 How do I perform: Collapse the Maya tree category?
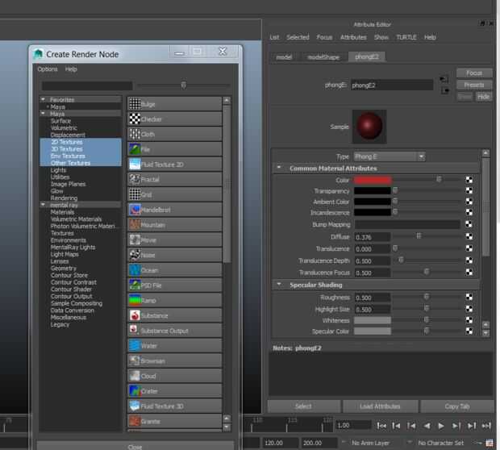point(43,113)
